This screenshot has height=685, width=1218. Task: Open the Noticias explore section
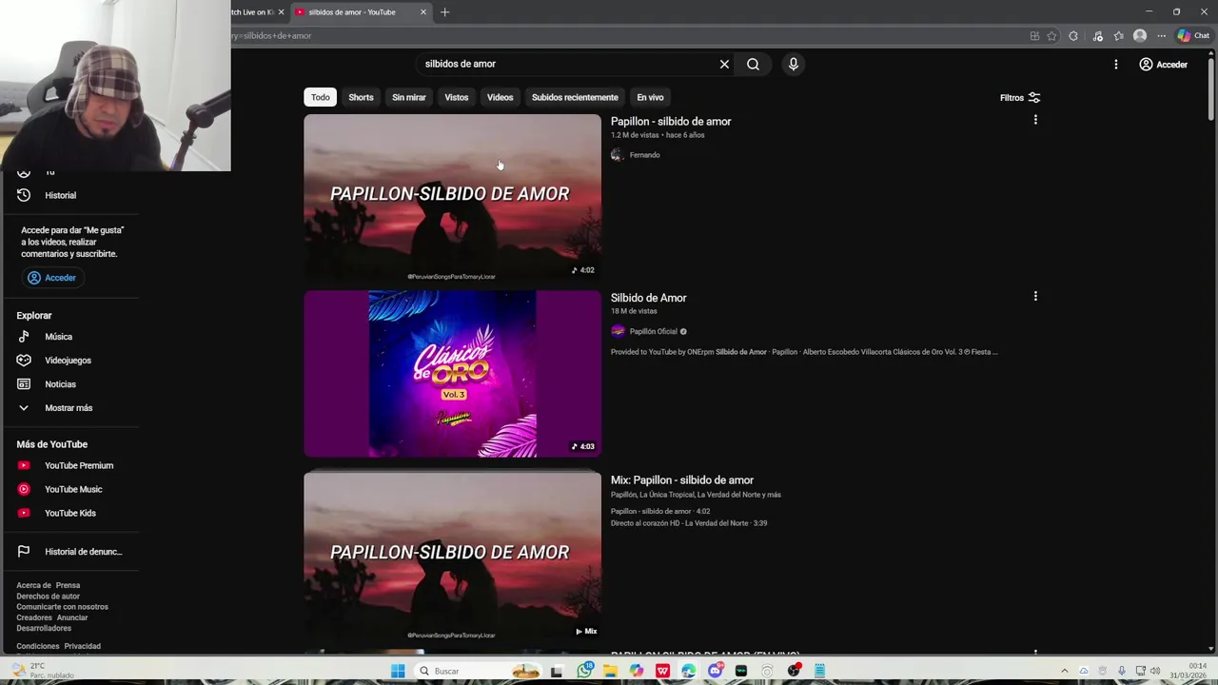[x=60, y=384]
